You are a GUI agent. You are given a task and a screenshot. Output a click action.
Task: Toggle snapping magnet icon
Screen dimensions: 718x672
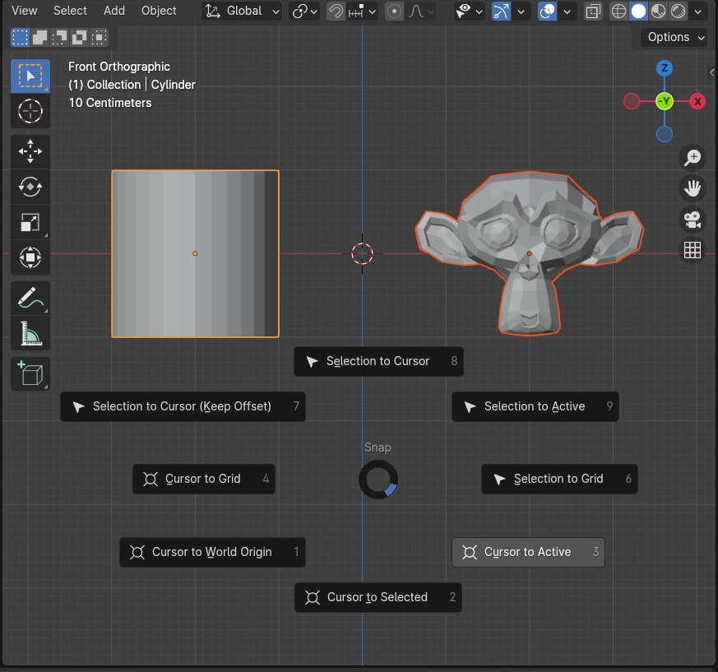tap(336, 11)
